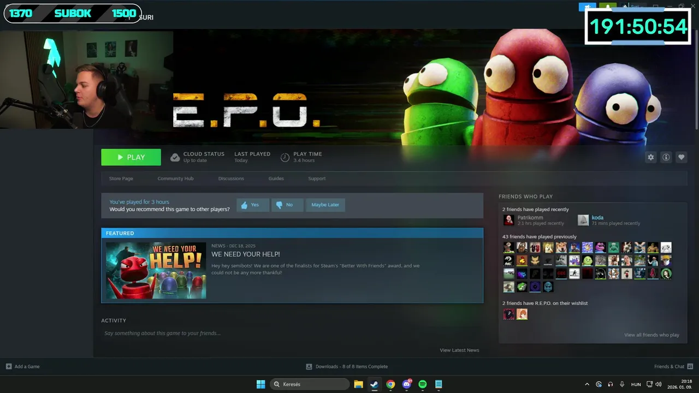The height and width of the screenshot is (393, 699).
Task: Open the WE NEED YOUR HELP! news title
Action: point(246,254)
